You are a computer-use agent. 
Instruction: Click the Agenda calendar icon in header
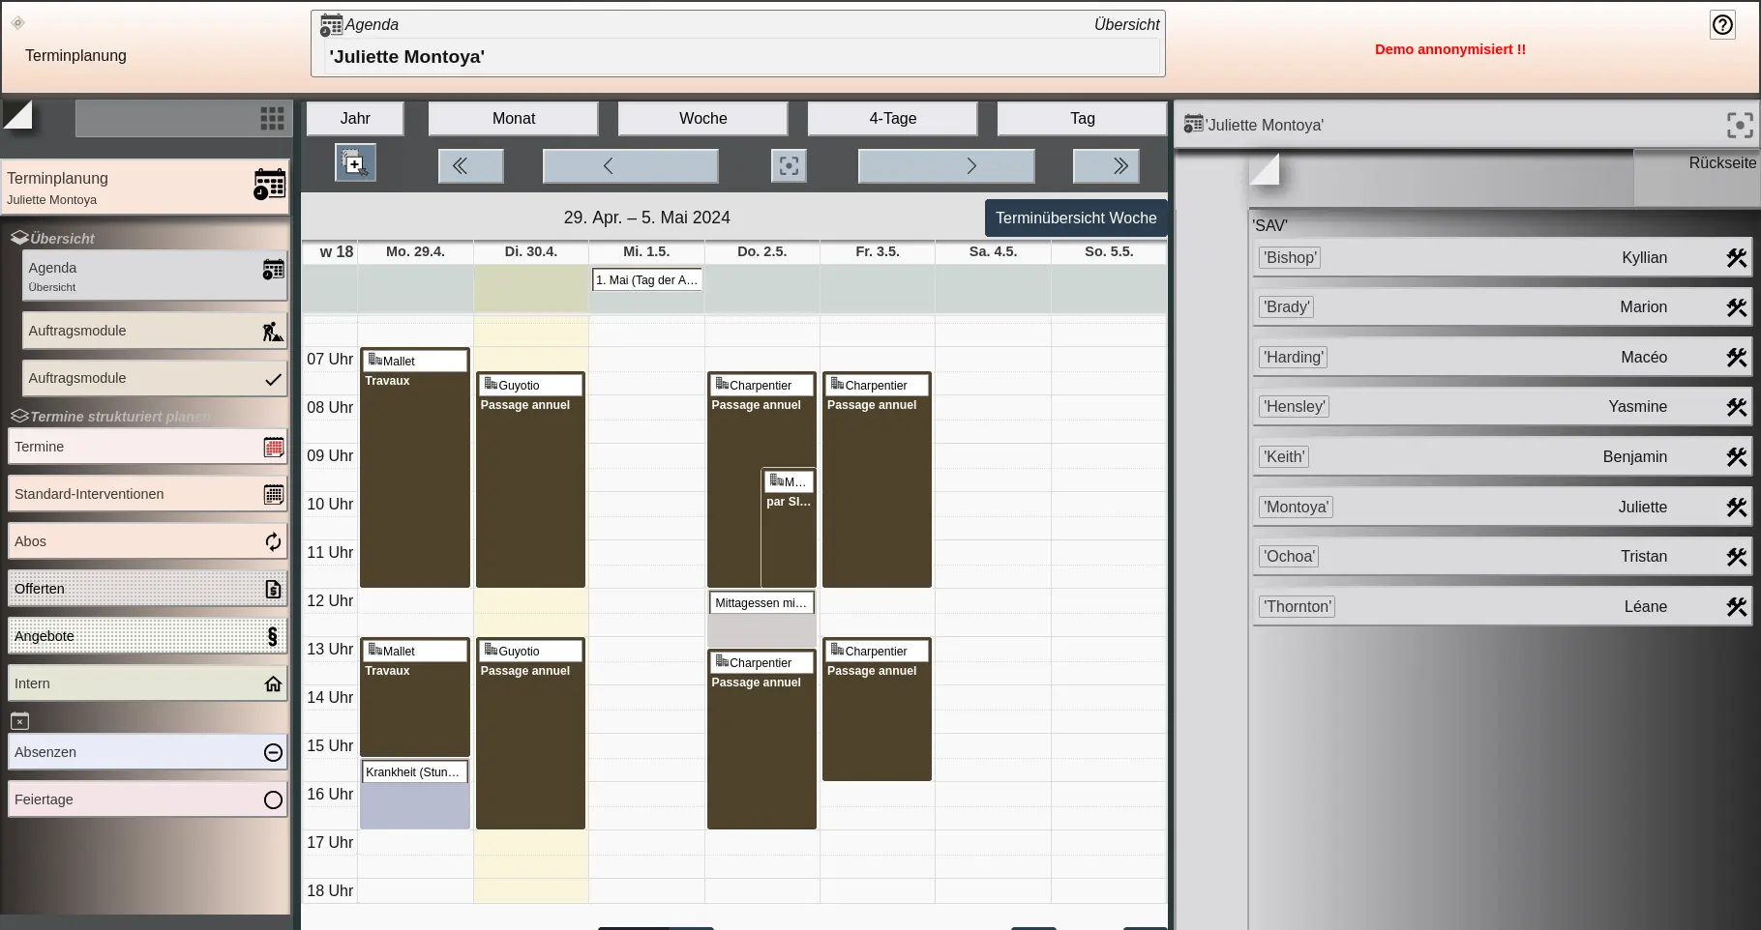[331, 25]
